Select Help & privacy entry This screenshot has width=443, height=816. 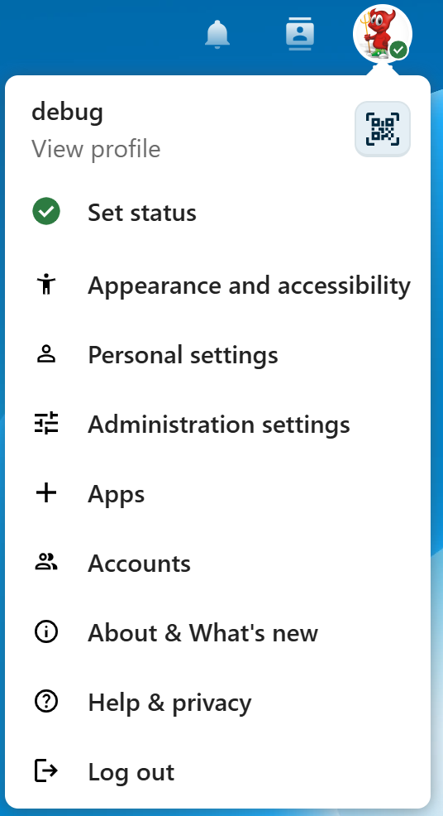tap(217, 702)
